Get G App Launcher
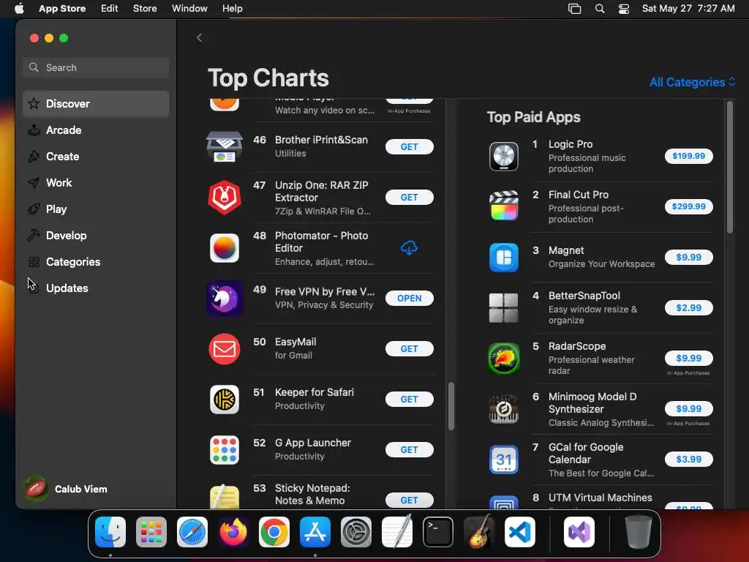The image size is (749, 562). (410, 450)
